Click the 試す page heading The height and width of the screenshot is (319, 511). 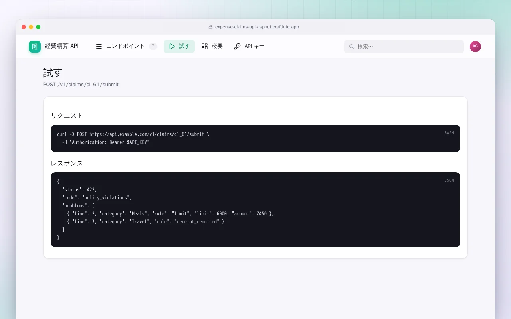pos(53,73)
